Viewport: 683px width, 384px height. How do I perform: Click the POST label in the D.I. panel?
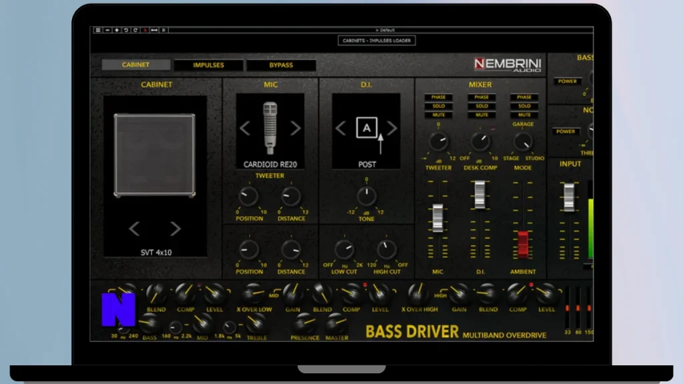coord(367,165)
